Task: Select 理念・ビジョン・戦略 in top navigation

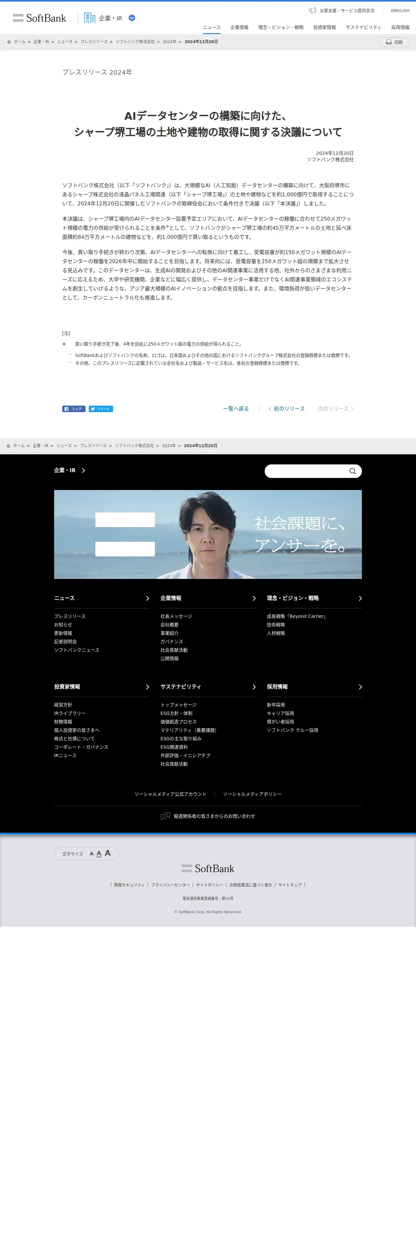Action: [x=281, y=28]
